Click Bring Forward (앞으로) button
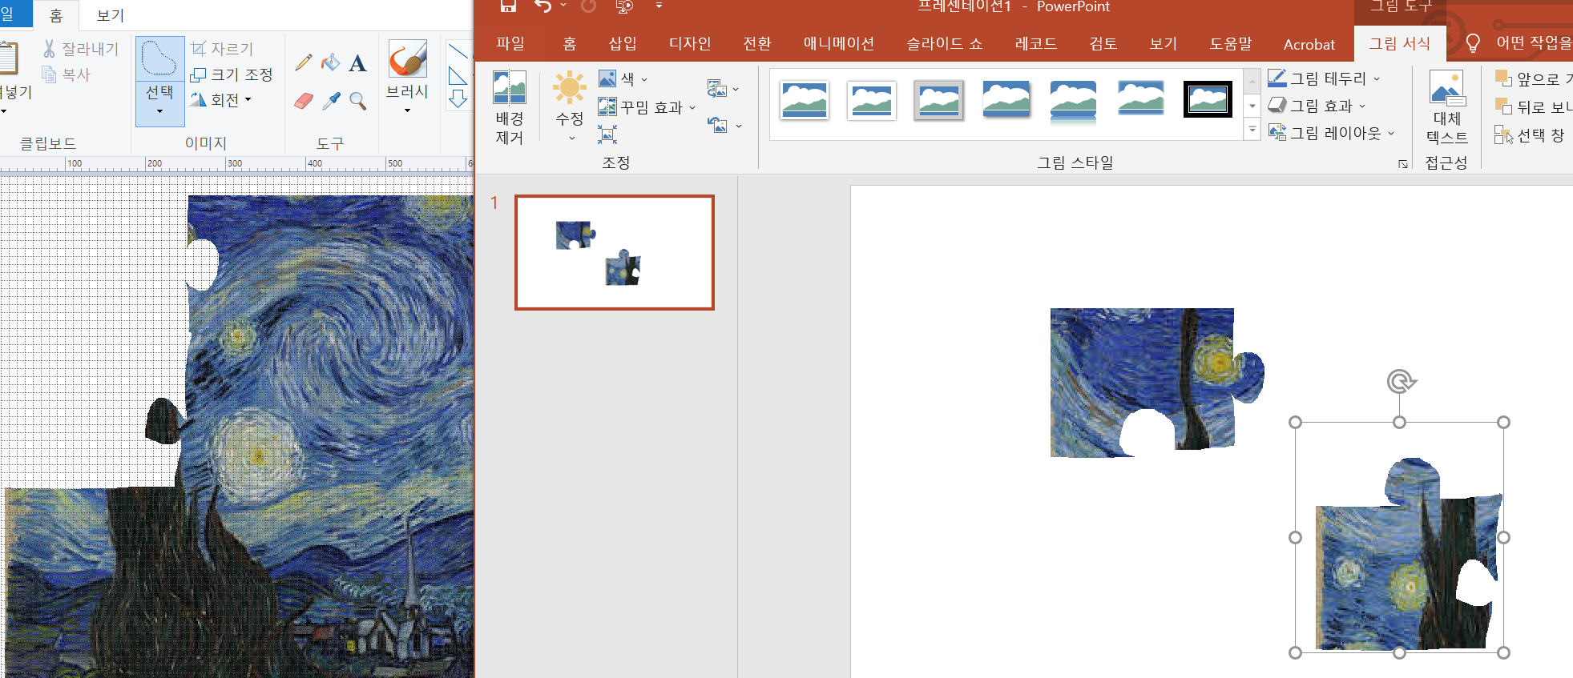The width and height of the screenshot is (1573, 678). 1533,78
